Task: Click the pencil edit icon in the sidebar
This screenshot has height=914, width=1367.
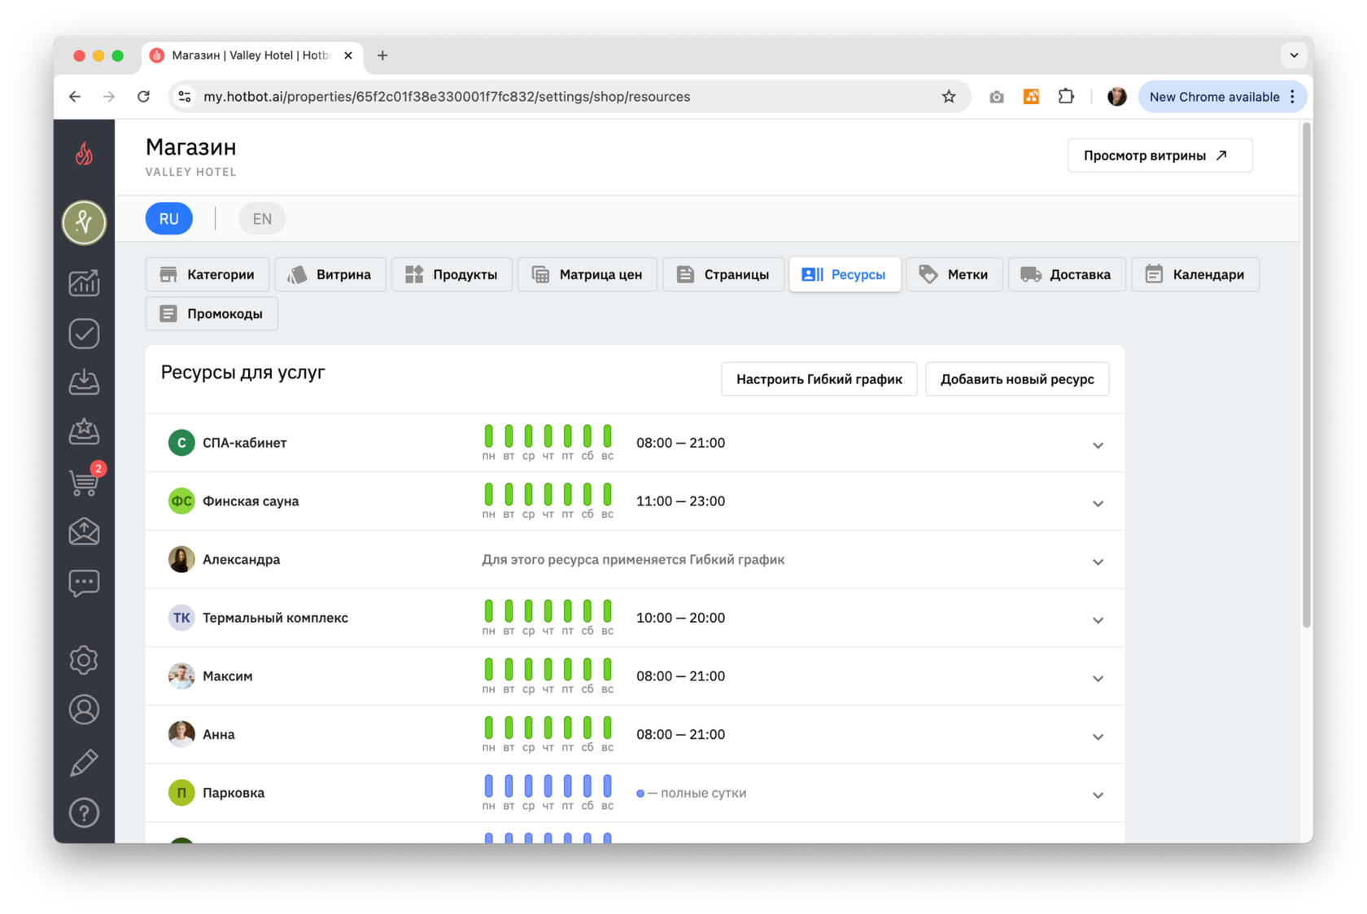Action: tap(84, 762)
